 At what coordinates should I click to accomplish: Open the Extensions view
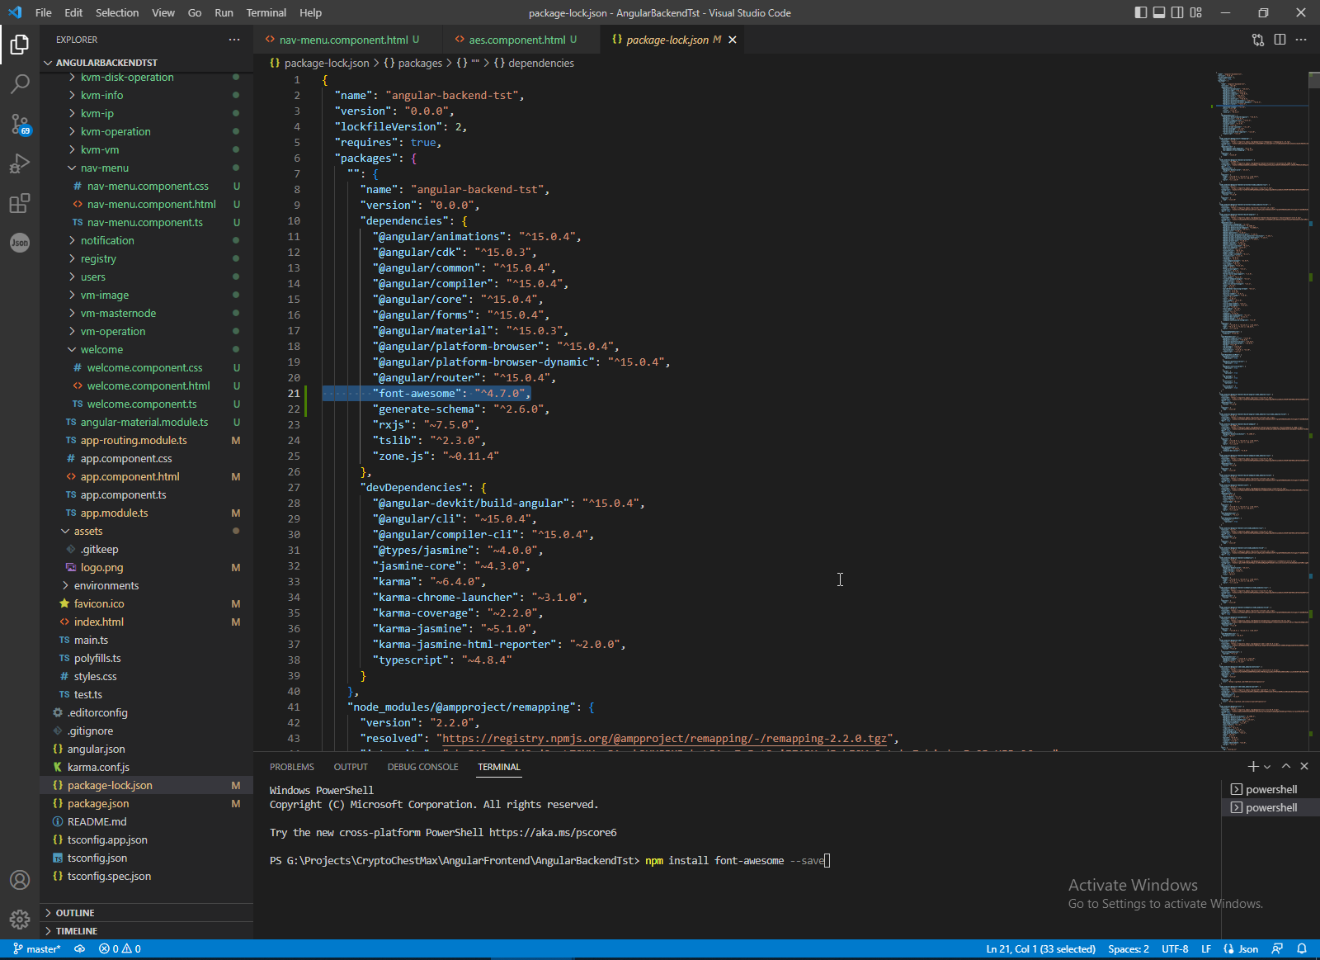pyautogui.click(x=20, y=203)
